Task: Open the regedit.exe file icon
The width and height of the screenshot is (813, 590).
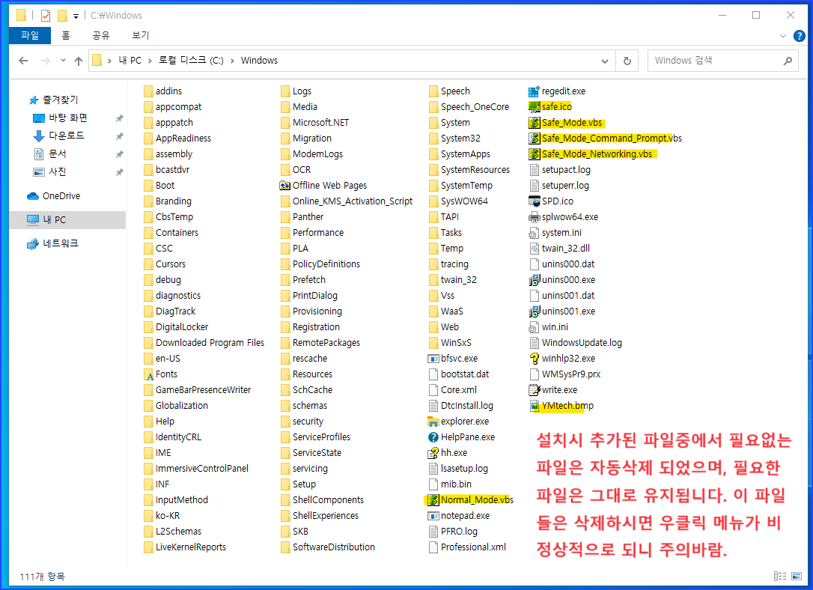Action: pos(534,92)
